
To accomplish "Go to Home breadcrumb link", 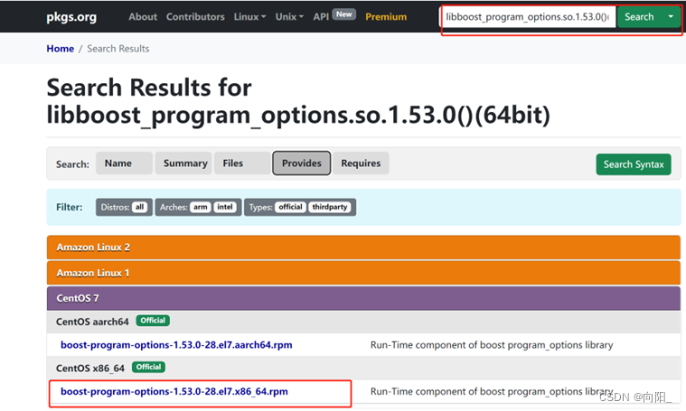I will click(60, 49).
